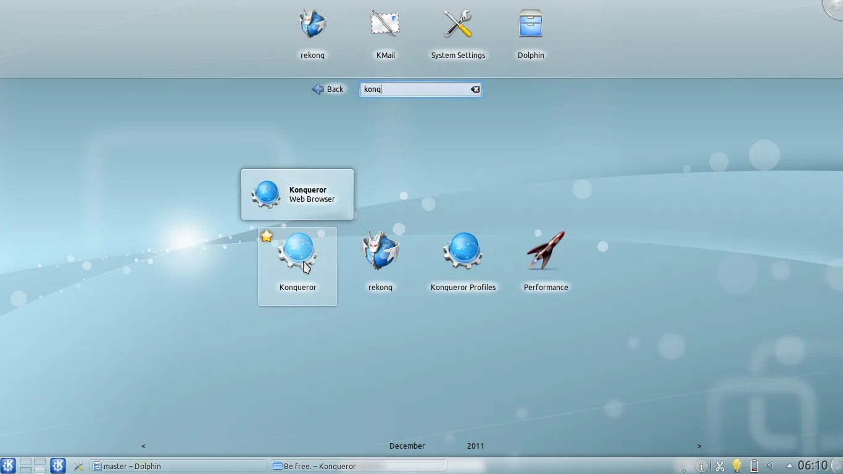Click the lightbulb tray icon
843x474 pixels.
point(736,466)
